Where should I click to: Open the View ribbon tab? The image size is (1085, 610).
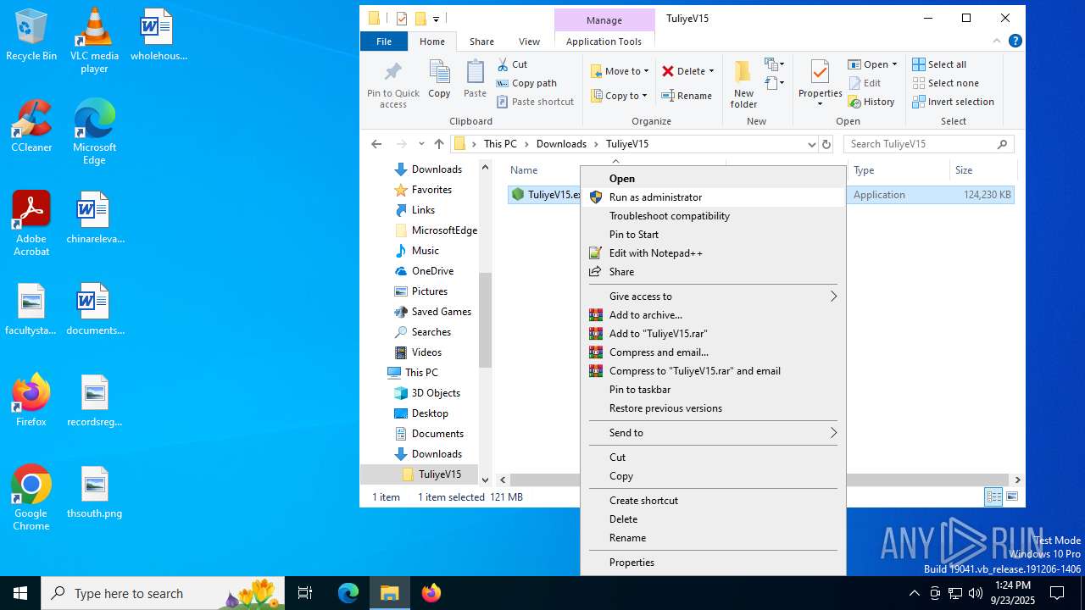coord(529,42)
